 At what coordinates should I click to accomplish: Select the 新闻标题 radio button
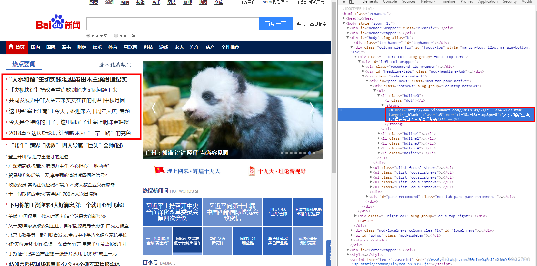(x=116, y=36)
